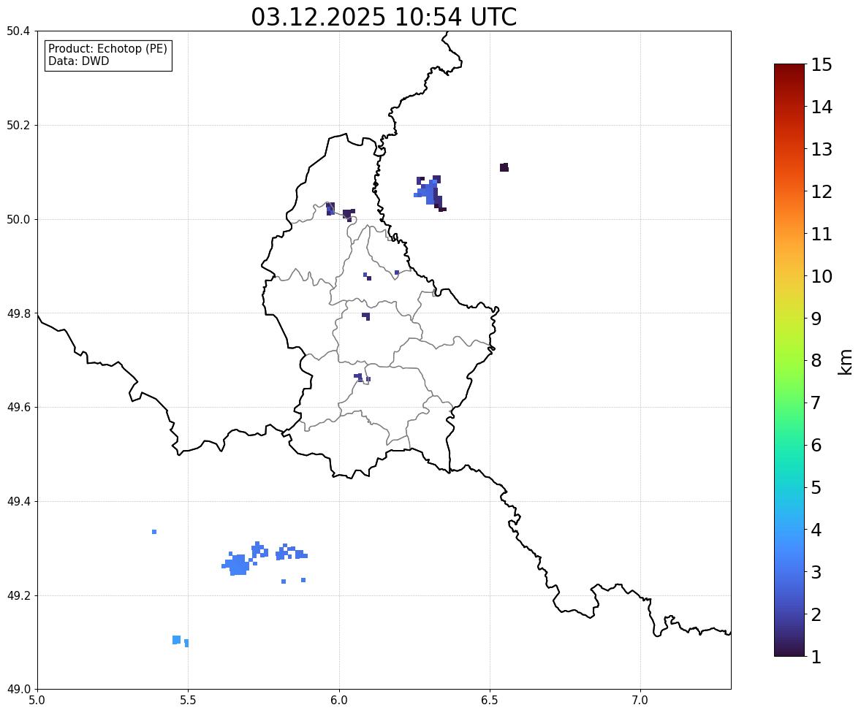Click the latitude tick label 49.0

tap(19, 690)
